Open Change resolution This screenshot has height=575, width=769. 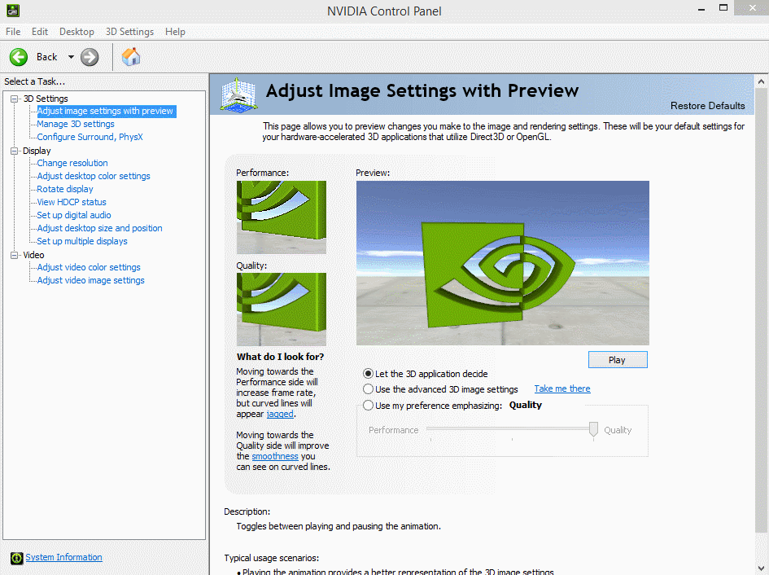[x=72, y=163]
